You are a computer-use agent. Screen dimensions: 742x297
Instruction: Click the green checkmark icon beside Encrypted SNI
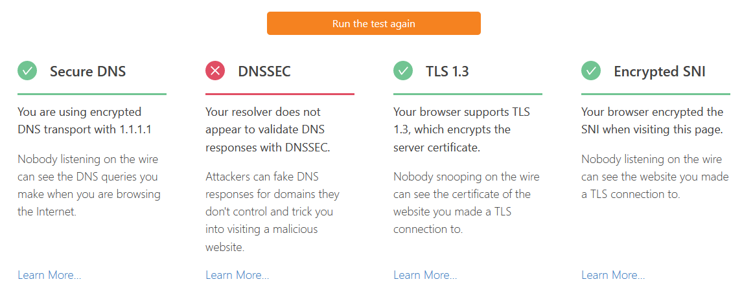pyautogui.click(x=591, y=71)
